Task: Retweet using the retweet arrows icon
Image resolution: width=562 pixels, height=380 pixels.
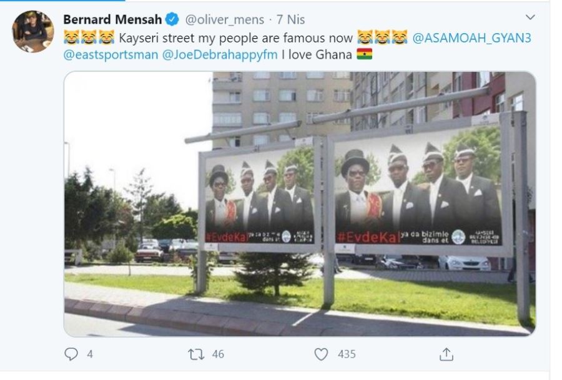Action: click(x=196, y=354)
